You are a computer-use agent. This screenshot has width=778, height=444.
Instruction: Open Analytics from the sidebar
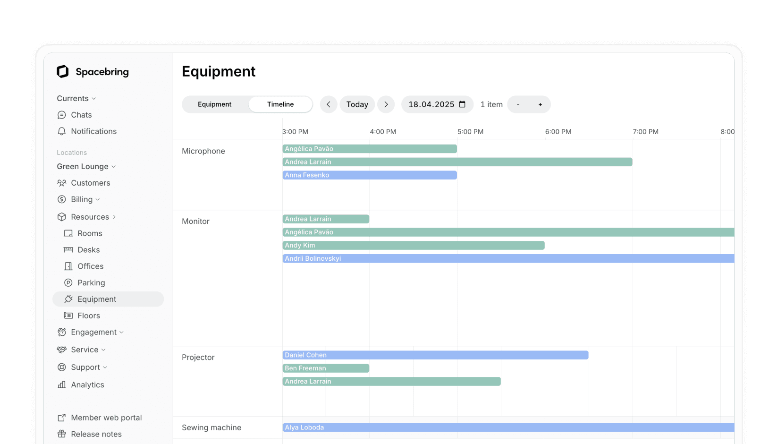pos(87,384)
